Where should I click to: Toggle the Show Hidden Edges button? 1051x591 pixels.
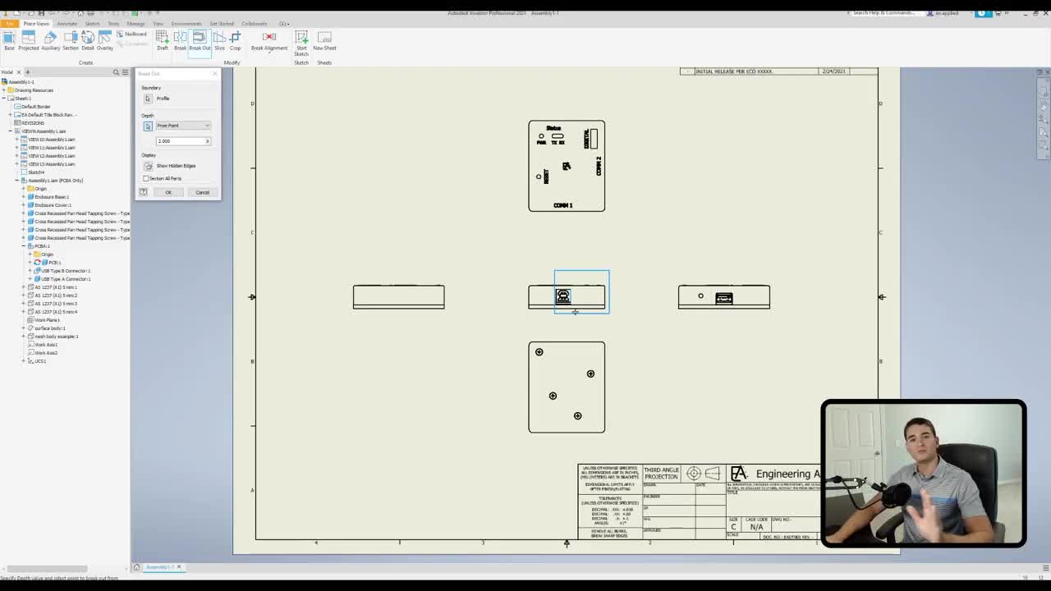[149, 166]
